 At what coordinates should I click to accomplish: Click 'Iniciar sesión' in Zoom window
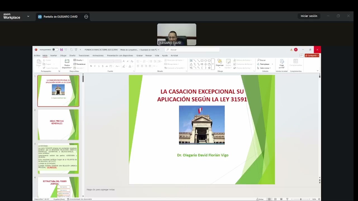[x=309, y=16]
